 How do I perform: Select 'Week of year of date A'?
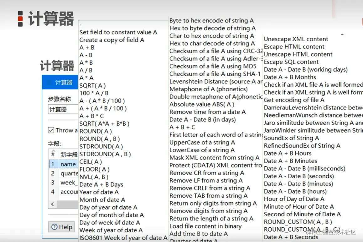point(111,230)
